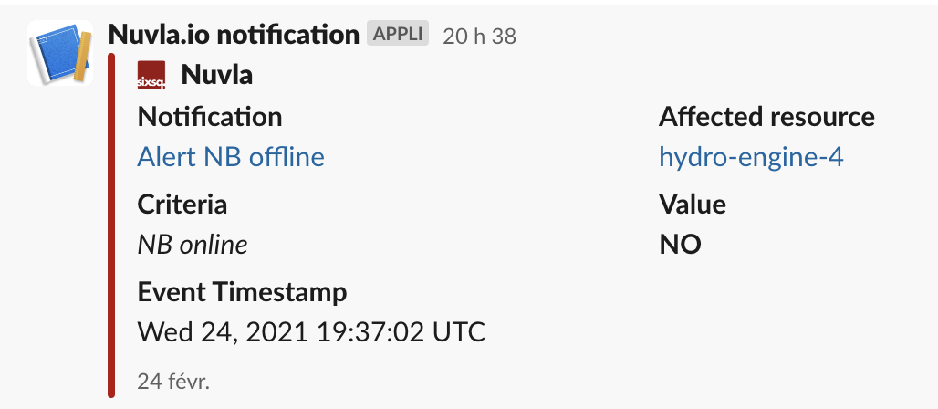Click the 20 h 38 message timestamp
Viewport: 938px width, 409px height.
[479, 36]
